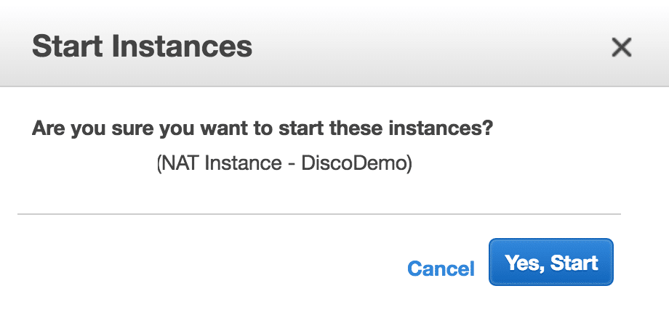
Task: Click the confirmation question text
Action: click(263, 131)
